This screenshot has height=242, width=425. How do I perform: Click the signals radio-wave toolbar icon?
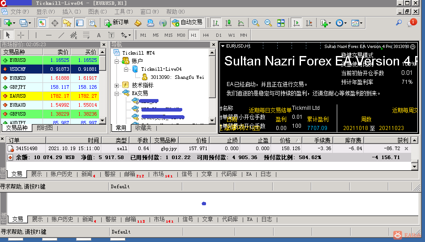pos(163,23)
